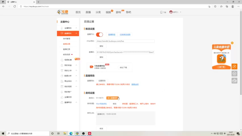Screen dimensions: 242x136
Task: Click the 直播码 stream code field
Action: pos(125,52)
